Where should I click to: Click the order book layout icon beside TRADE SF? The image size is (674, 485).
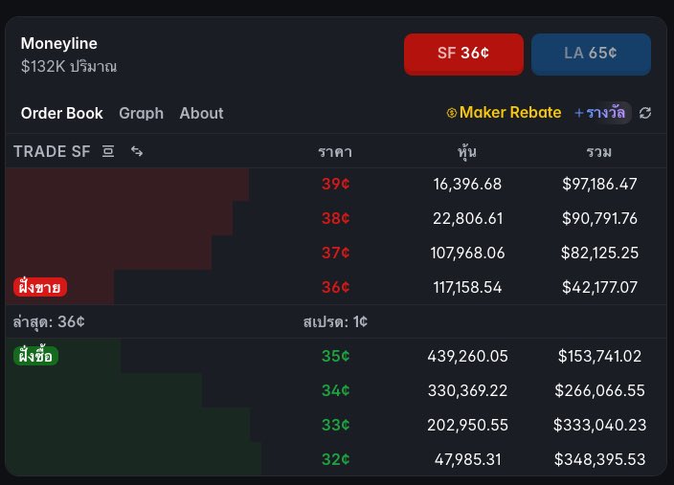tap(108, 151)
